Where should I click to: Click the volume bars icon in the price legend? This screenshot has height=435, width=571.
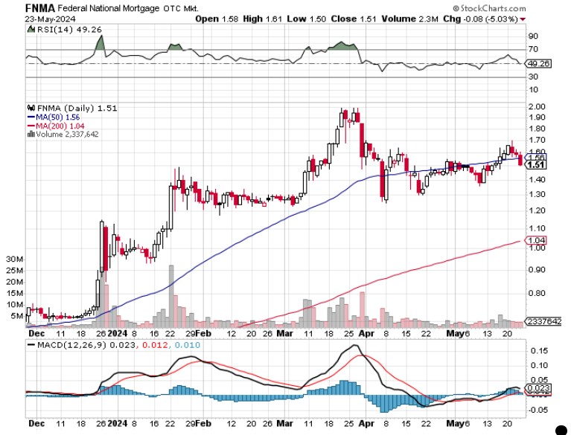click(x=31, y=134)
